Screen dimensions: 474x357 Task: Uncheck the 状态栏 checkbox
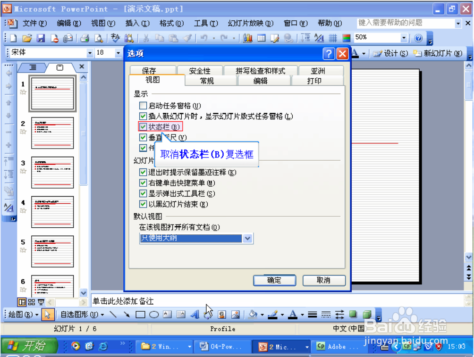click(143, 127)
